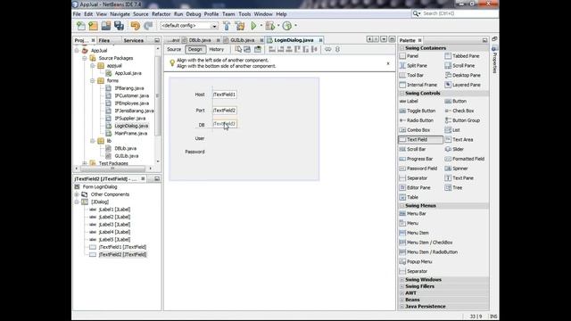The height and width of the screenshot is (321, 571).
Task: Select jLabel3 in the Navigator
Action: (x=114, y=225)
